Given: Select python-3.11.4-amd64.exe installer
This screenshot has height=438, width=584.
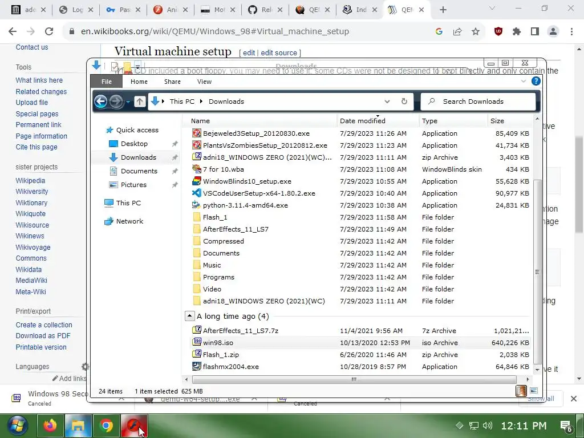Looking at the screenshot, I should coord(245,205).
